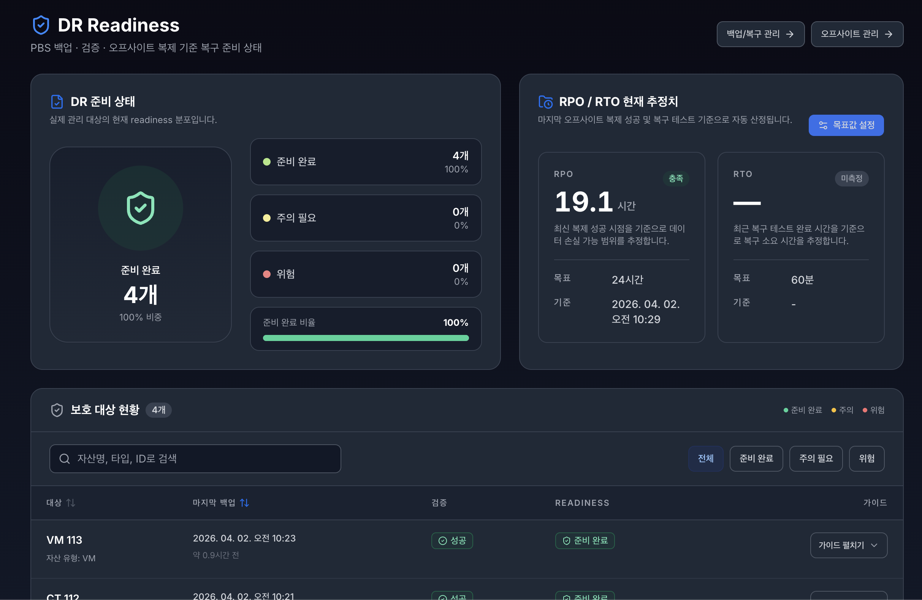Screen dimensions: 922x600
Task: Click the folder-clock icon next to RPO/RTO 현재 추정치
Action: coord(545,101)
